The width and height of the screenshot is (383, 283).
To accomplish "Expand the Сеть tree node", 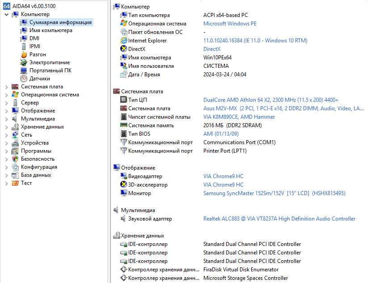I will (7, 135).
